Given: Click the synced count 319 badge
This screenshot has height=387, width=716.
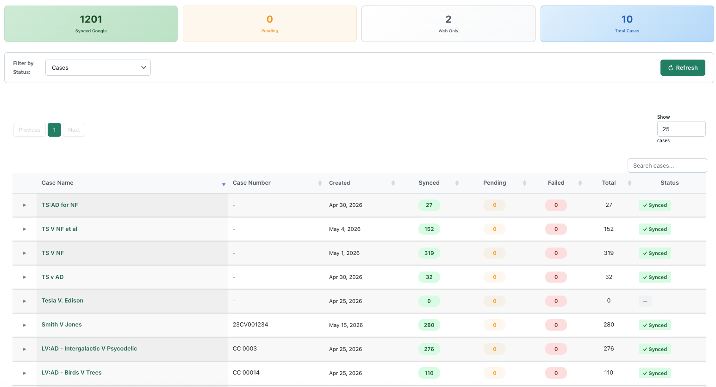Looking at the screenshot, I should point(429,253).
